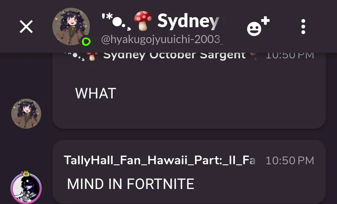Tap Sydney's avatar beside the WHAT message

(26, 114)
